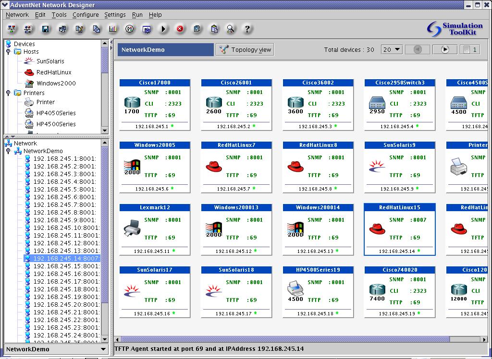
Task: Open the NetworkDemo combo box at bottom left
Action: coord(57,349)
